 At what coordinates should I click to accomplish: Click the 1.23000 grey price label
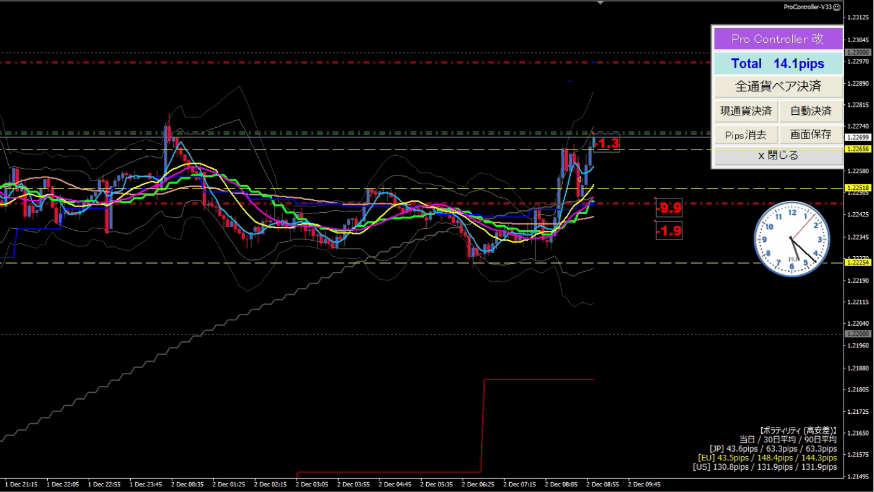(x=858, y=53)
